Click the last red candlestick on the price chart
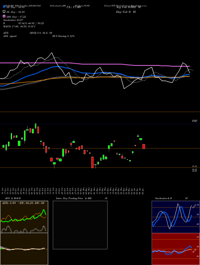Image resolution: width=200 pixels, height=265 pixels. (144, 147)
